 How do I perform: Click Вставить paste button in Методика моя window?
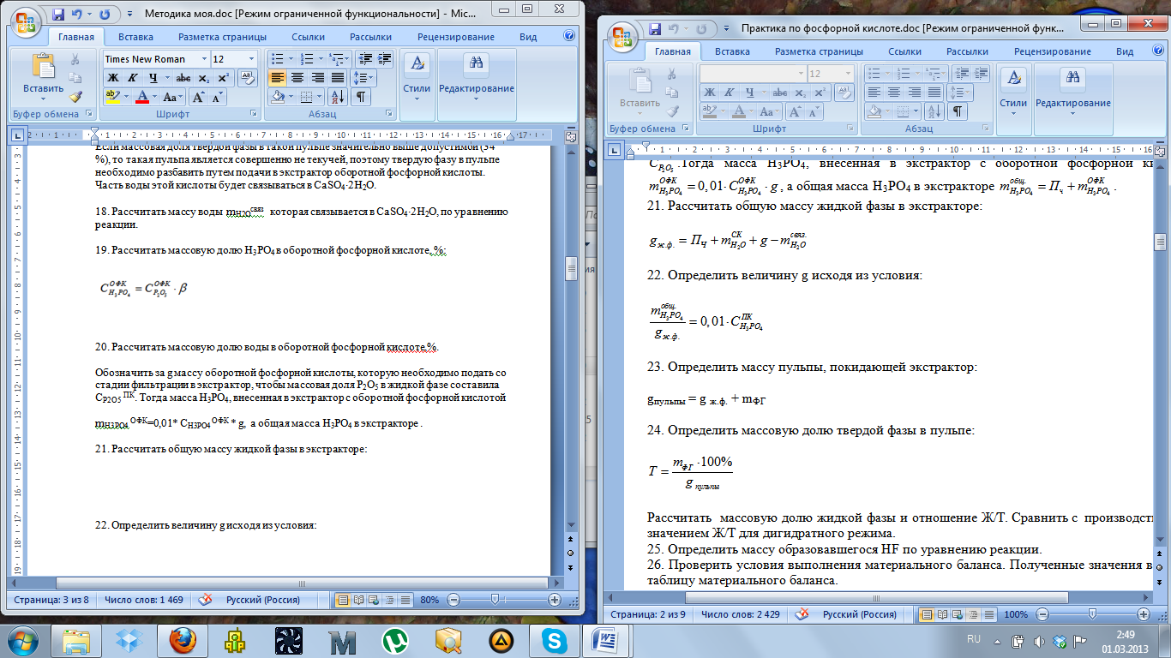tap(43, 75)
